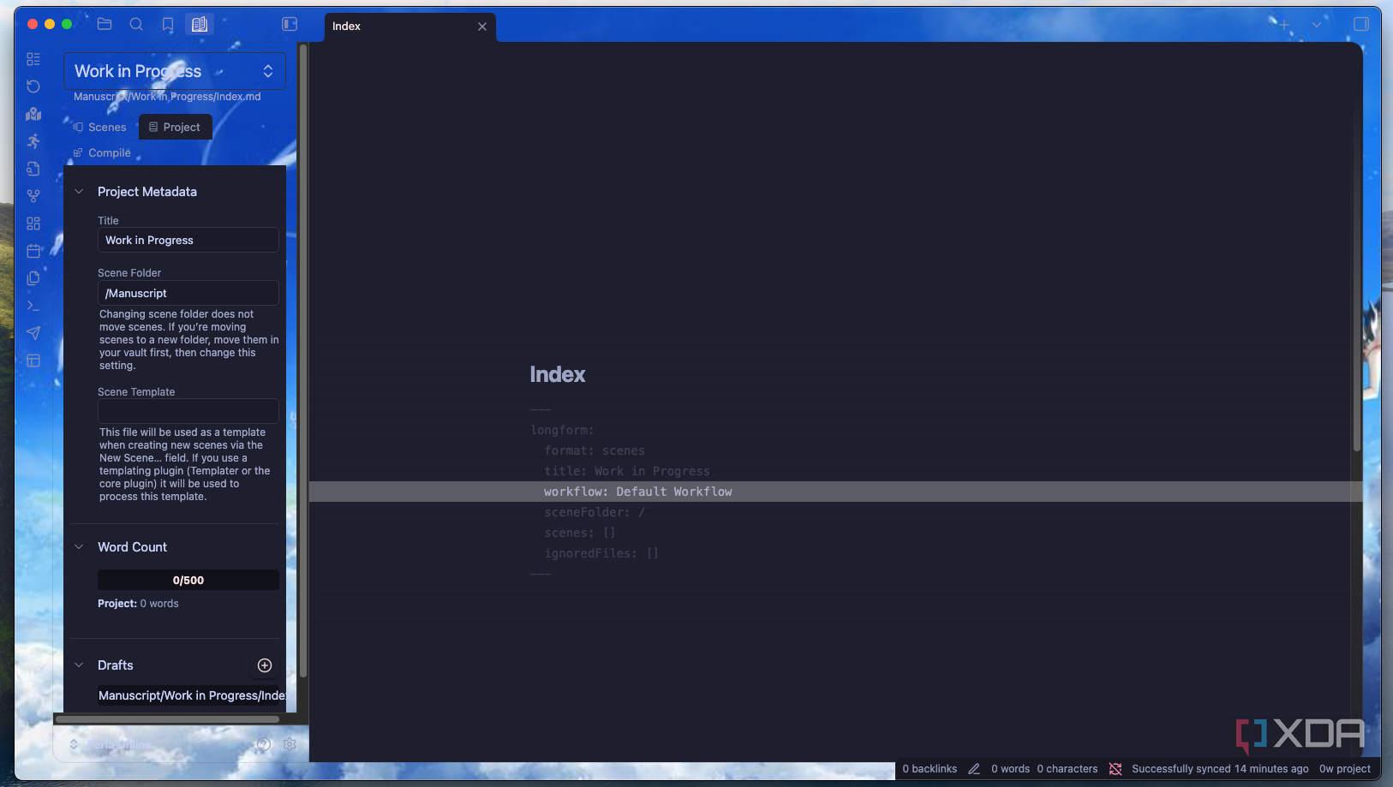This screenshot has height=787, width=1393.
Task: Open the bookmarks icon in top bar
Action: point(168,24)
